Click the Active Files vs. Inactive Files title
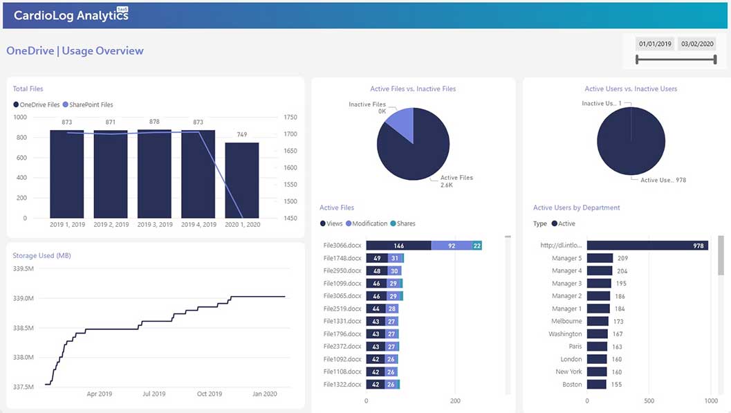 click(413, 89)
